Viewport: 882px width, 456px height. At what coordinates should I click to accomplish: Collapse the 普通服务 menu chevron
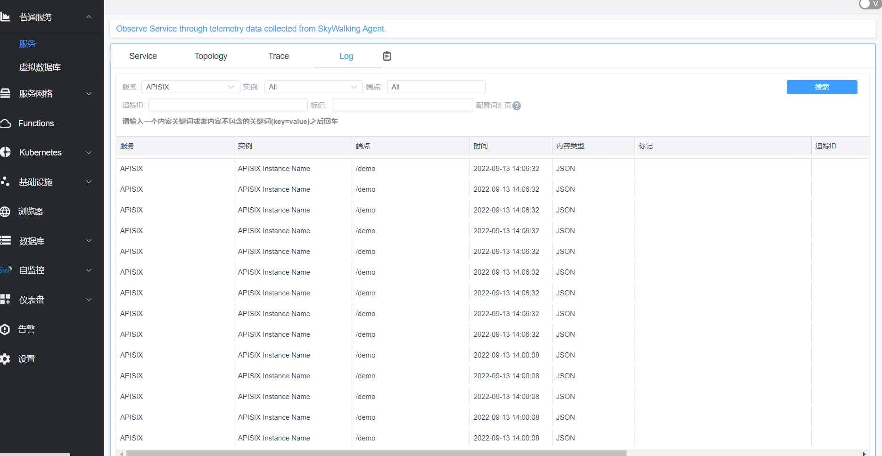[89, 17]
